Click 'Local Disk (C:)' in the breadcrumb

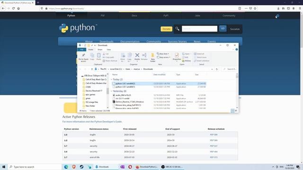tap(116, 69)
